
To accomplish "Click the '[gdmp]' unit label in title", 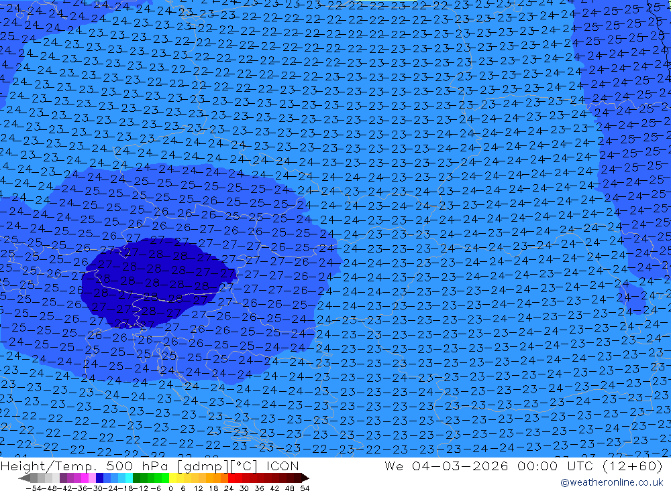I will (x=203, y=466).
